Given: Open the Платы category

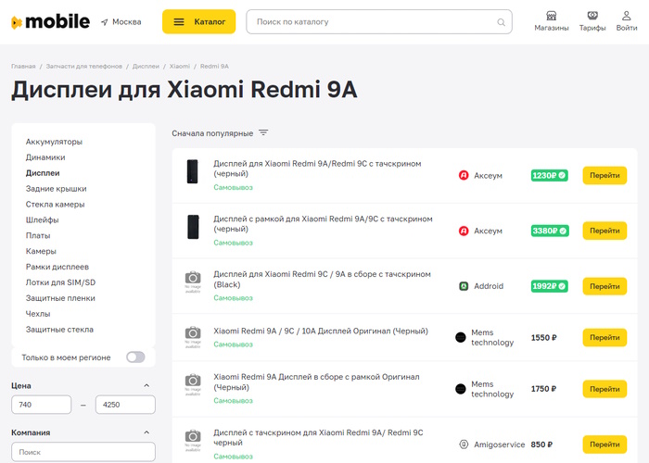Looking at the screenshot, I should (x=38, y=236).
